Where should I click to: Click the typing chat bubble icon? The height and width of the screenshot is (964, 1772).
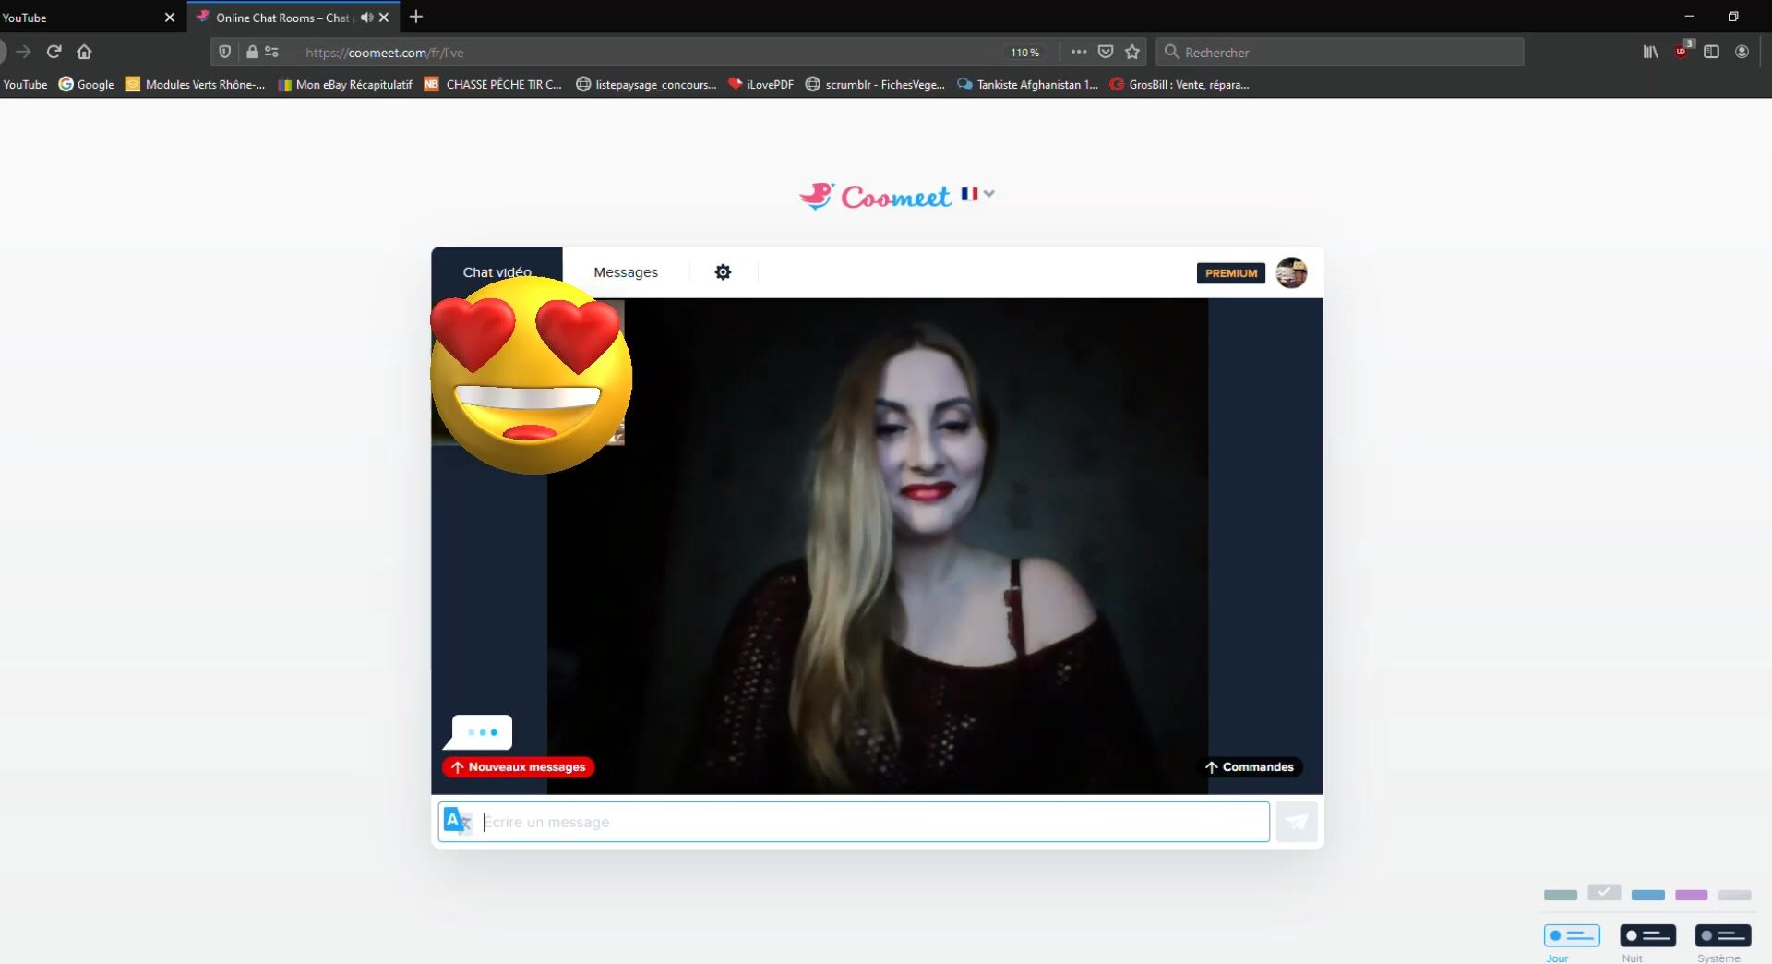click(481, 732)
